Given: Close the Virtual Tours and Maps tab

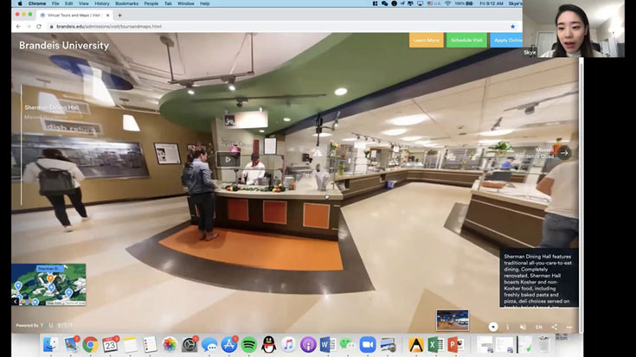Looking at the screenshot, I should [x=108, y=16].
